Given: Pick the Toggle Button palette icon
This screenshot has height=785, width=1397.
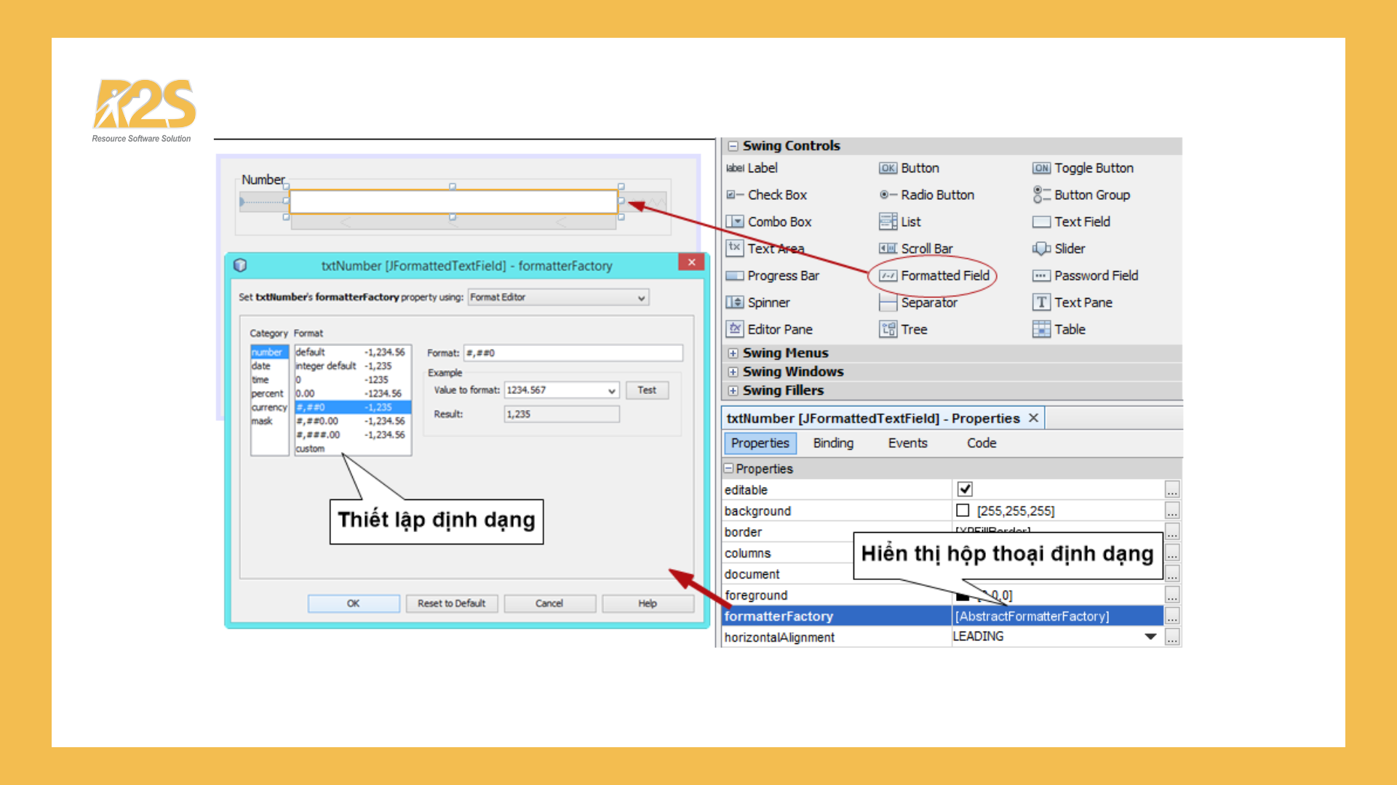Looking at the screenshot, I should click(x=1041, y=168).
